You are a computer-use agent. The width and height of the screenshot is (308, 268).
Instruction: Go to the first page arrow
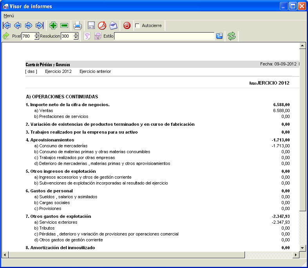click(7, 25)
